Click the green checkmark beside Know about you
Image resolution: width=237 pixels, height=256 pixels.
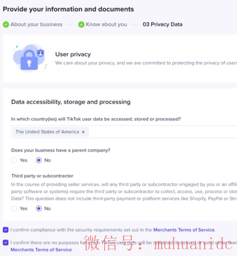coord(81,24)
